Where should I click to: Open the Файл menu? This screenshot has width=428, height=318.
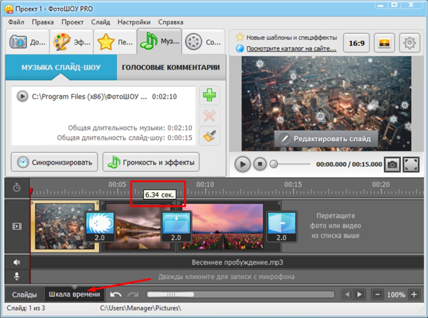(16, 22)
